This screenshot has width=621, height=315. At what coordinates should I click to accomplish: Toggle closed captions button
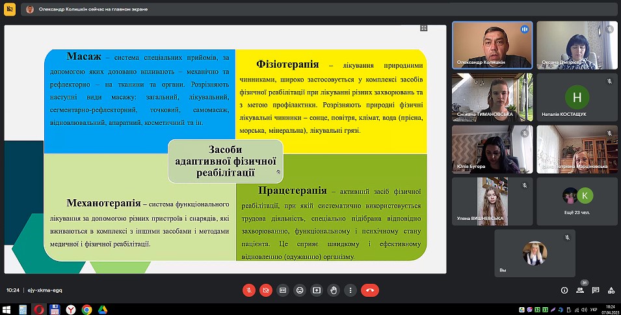[282, 290]
